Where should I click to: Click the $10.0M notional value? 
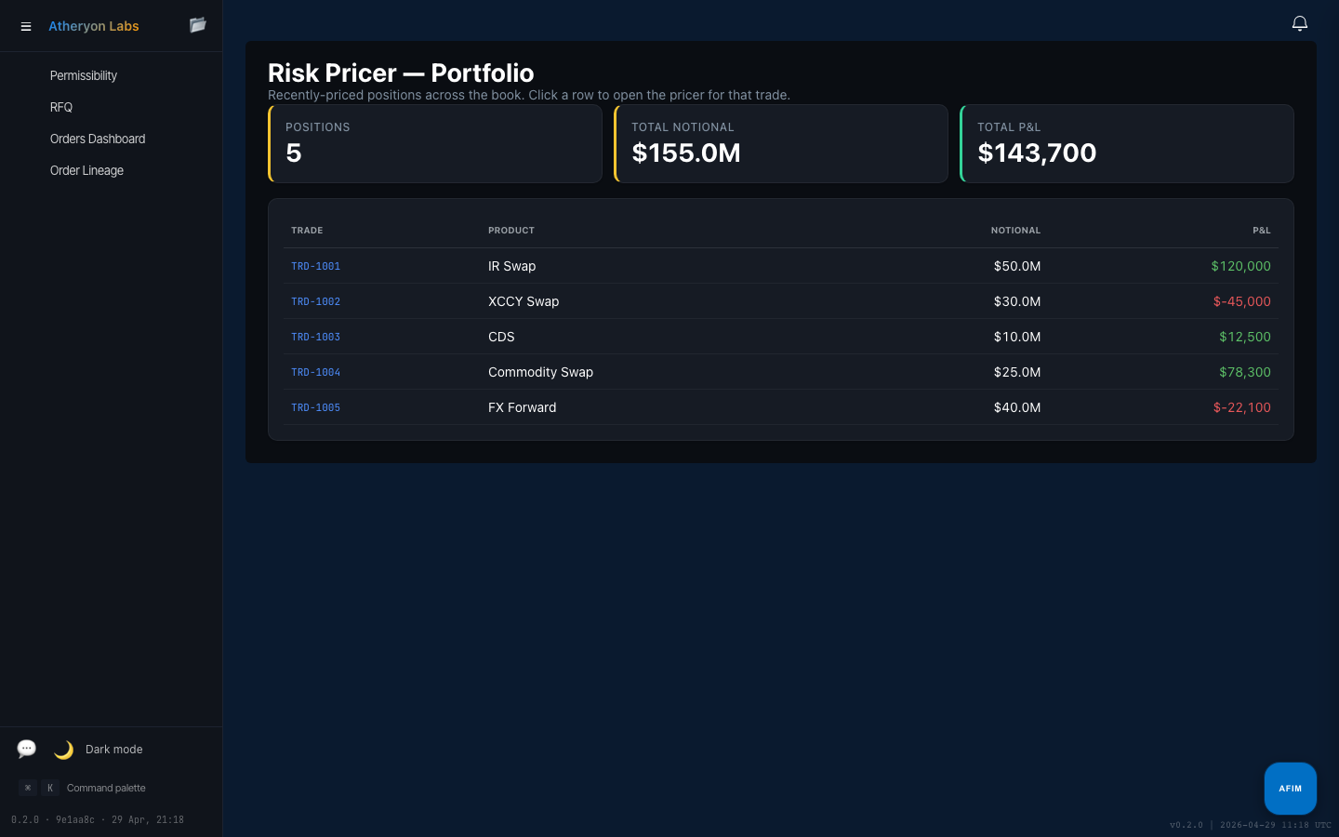click(1017, 337)
